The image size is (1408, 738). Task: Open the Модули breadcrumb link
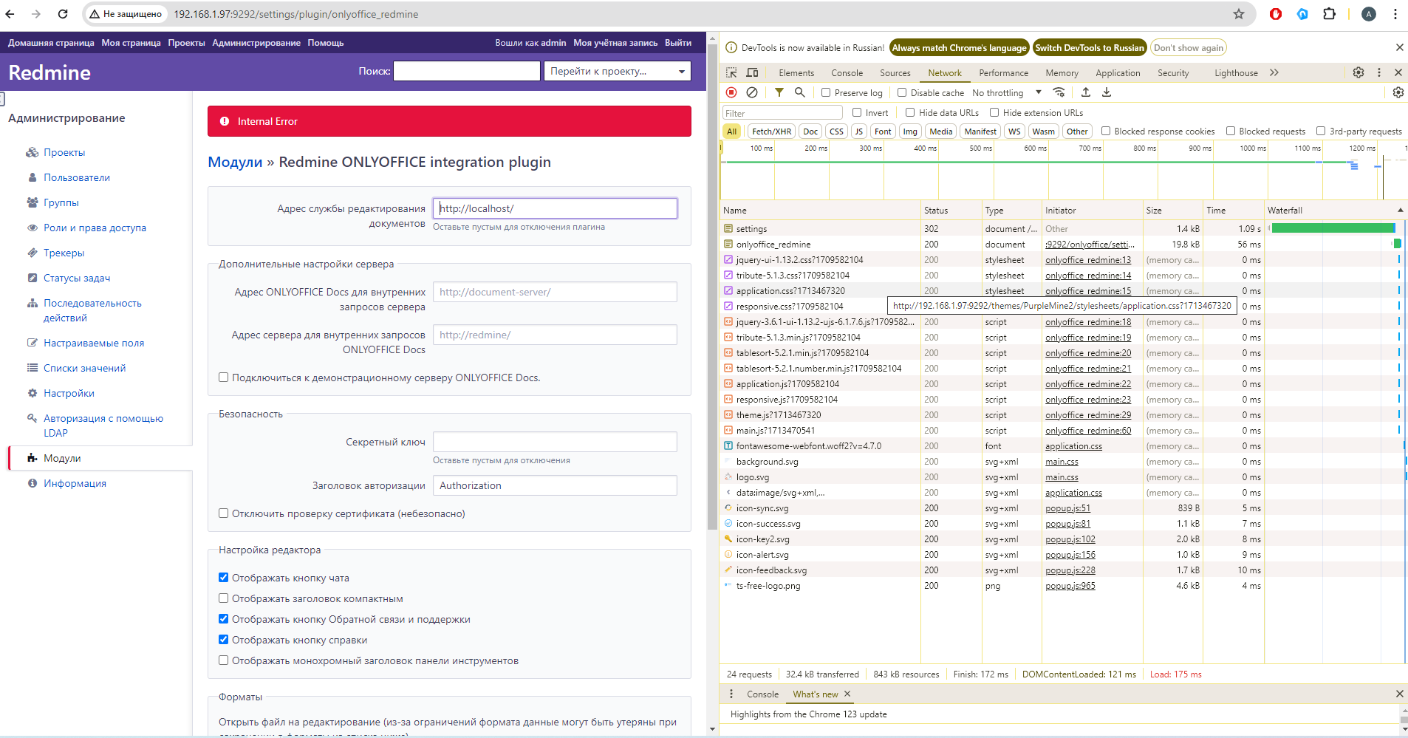pyautogui.click(x=235, y=162)
